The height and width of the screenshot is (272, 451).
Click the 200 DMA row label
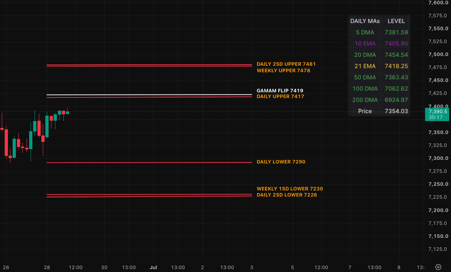click(365, 100)
